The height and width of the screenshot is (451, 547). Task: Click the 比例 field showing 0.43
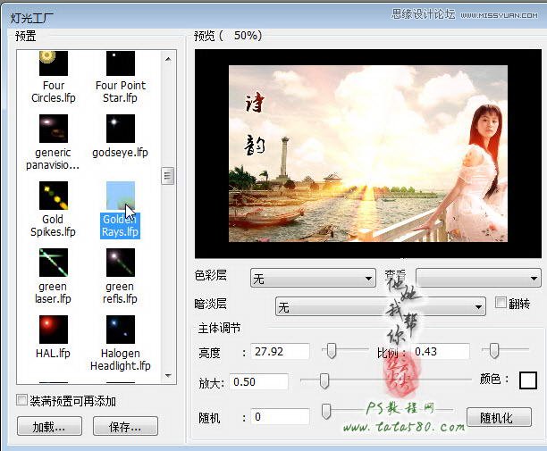[440, 351]
